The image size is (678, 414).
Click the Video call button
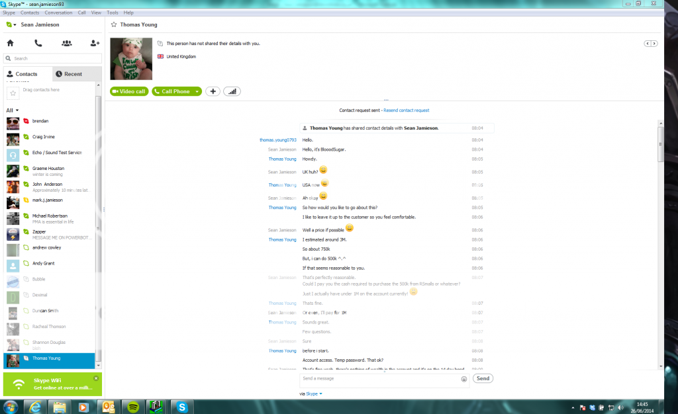(129, 91)
